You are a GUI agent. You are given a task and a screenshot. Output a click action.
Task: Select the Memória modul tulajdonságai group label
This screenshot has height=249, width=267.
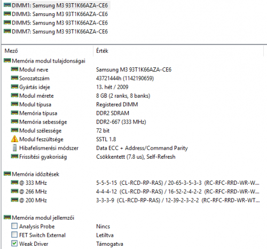pyautogui.click(x=49, y=61)
